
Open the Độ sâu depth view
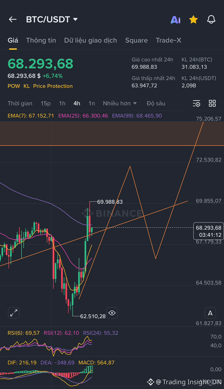tap(156, 103)
